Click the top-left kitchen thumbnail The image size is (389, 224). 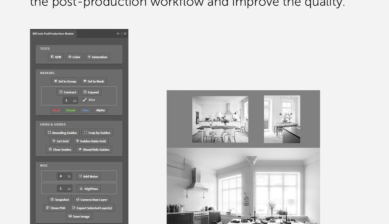point(220,119)
